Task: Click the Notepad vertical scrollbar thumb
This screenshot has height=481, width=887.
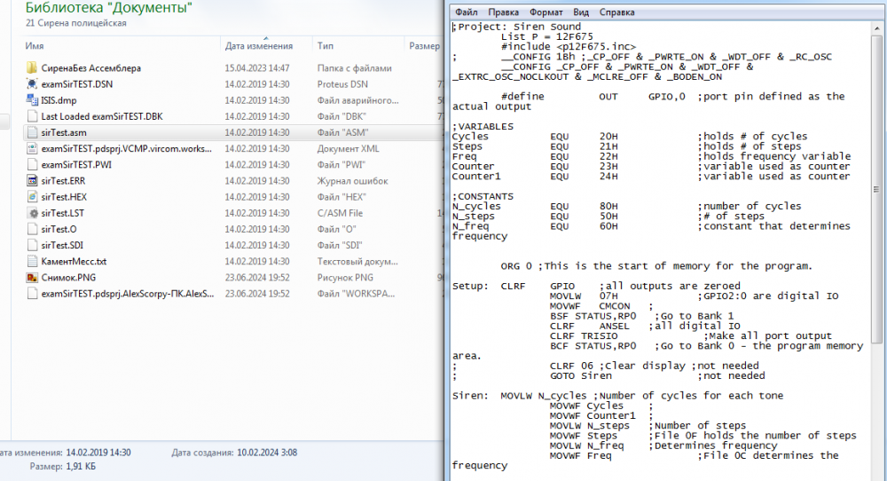Action: click(x=877, y=190)
